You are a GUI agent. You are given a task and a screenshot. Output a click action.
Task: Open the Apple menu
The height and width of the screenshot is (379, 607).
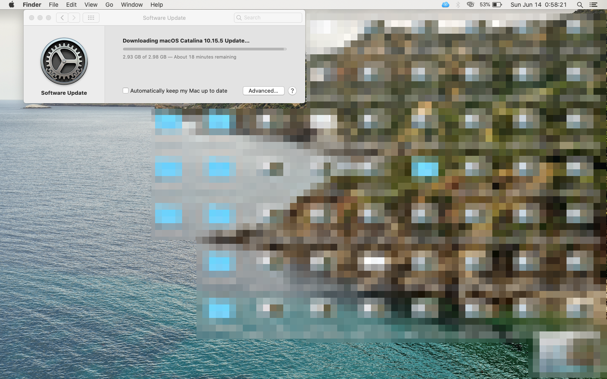[11, 5]
